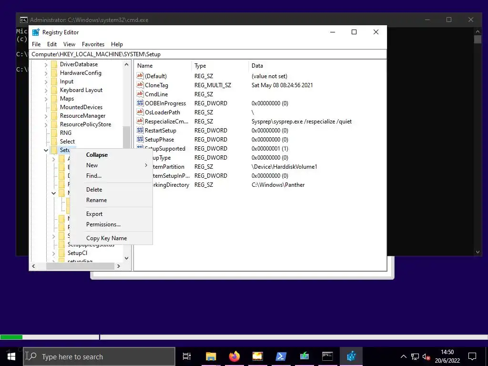Viewport: 488px width, 366px height.
Task: Click the tree pane scroll down arrow
Action: tap(126, 258)
